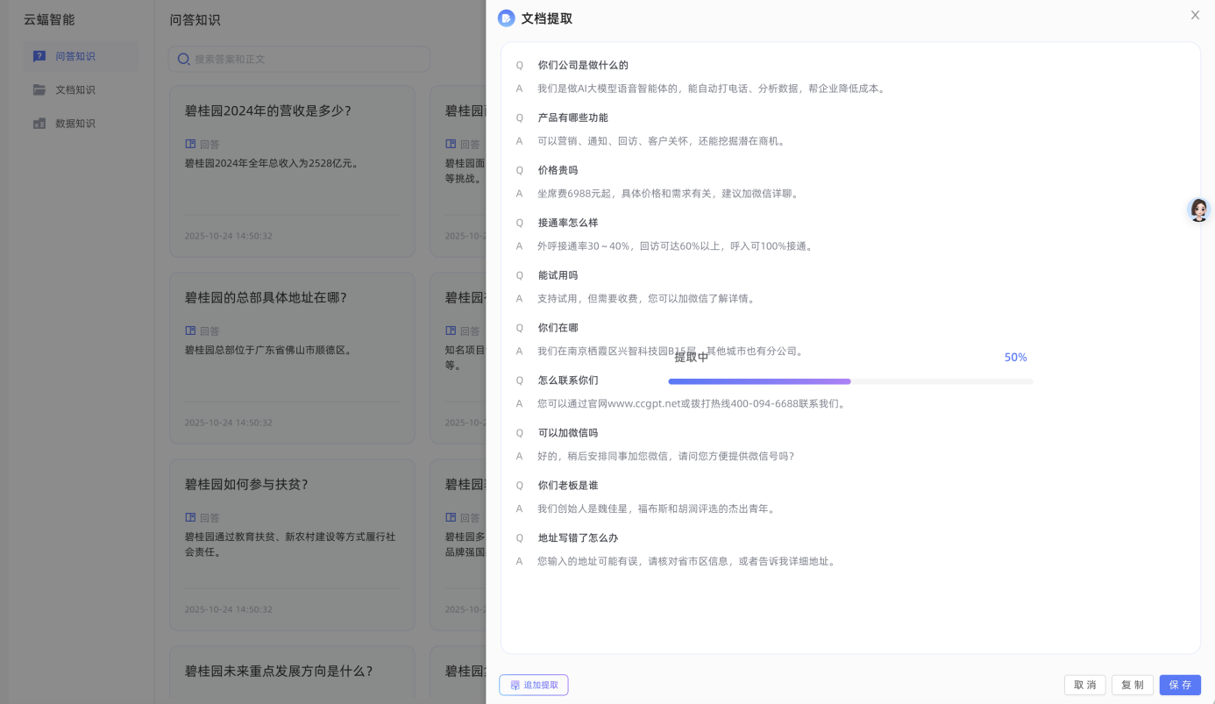The height and width of the screenshot is (704, 1215).
Task: Click the 复制 button
Action: point(1132,685)
